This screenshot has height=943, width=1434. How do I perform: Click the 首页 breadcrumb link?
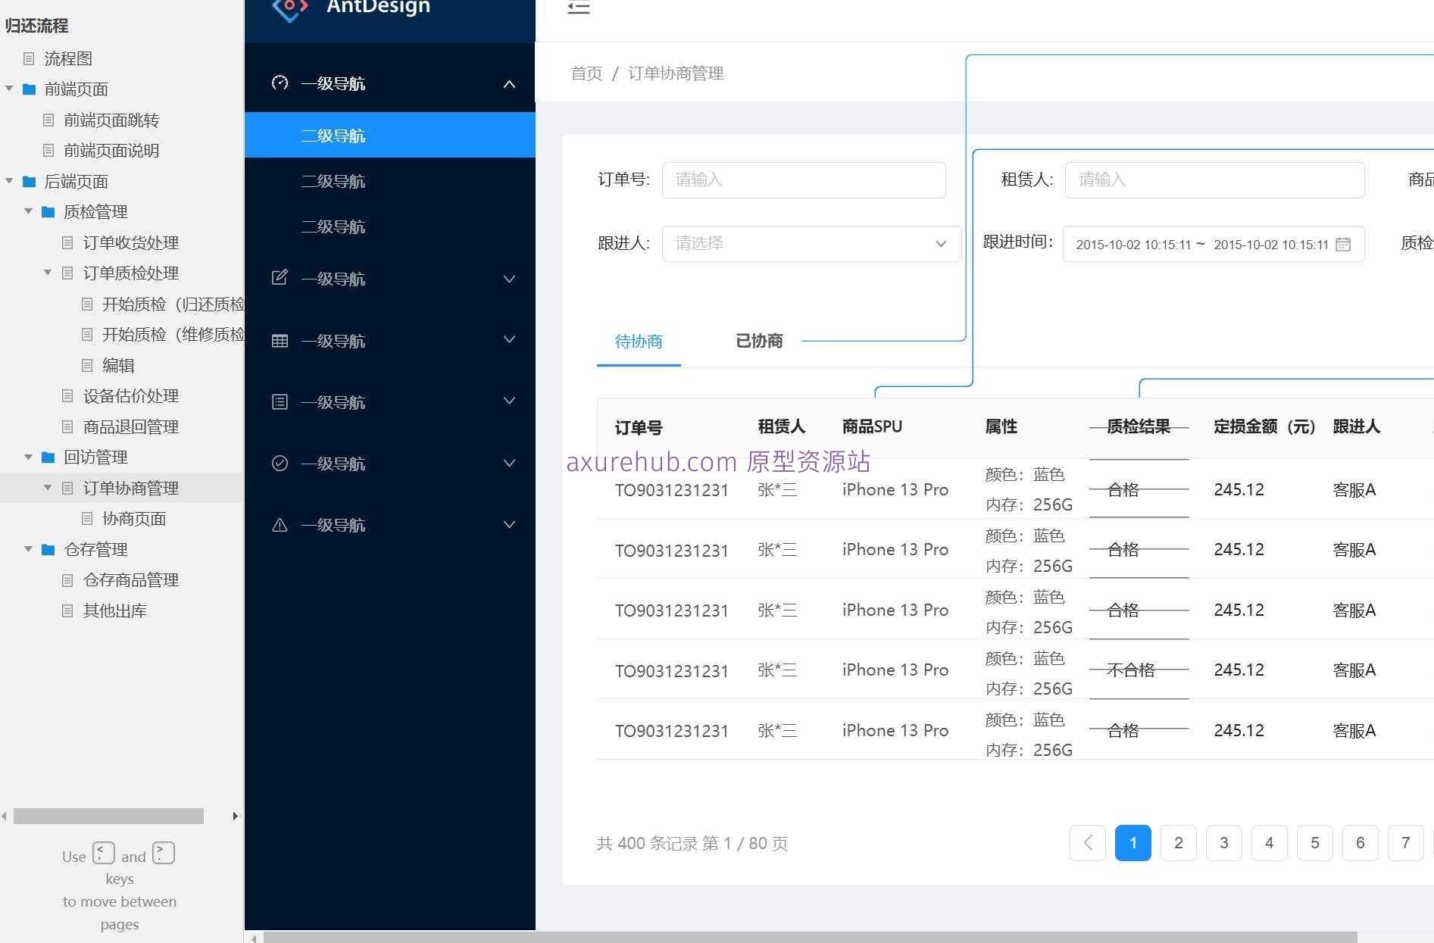click(586, 73)
